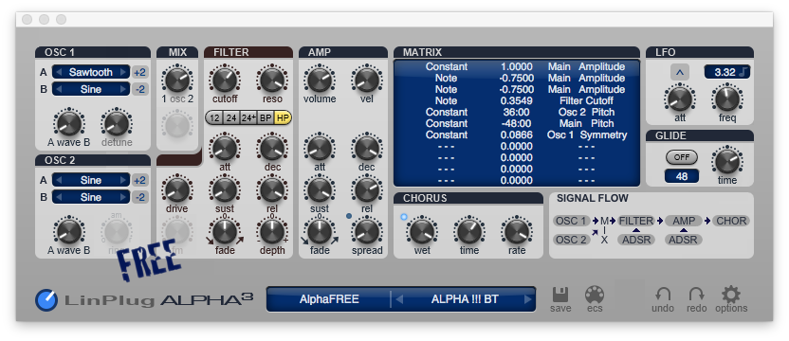Select the BP filter type button
Screen dimensions: 789x341
coord(266,118)
